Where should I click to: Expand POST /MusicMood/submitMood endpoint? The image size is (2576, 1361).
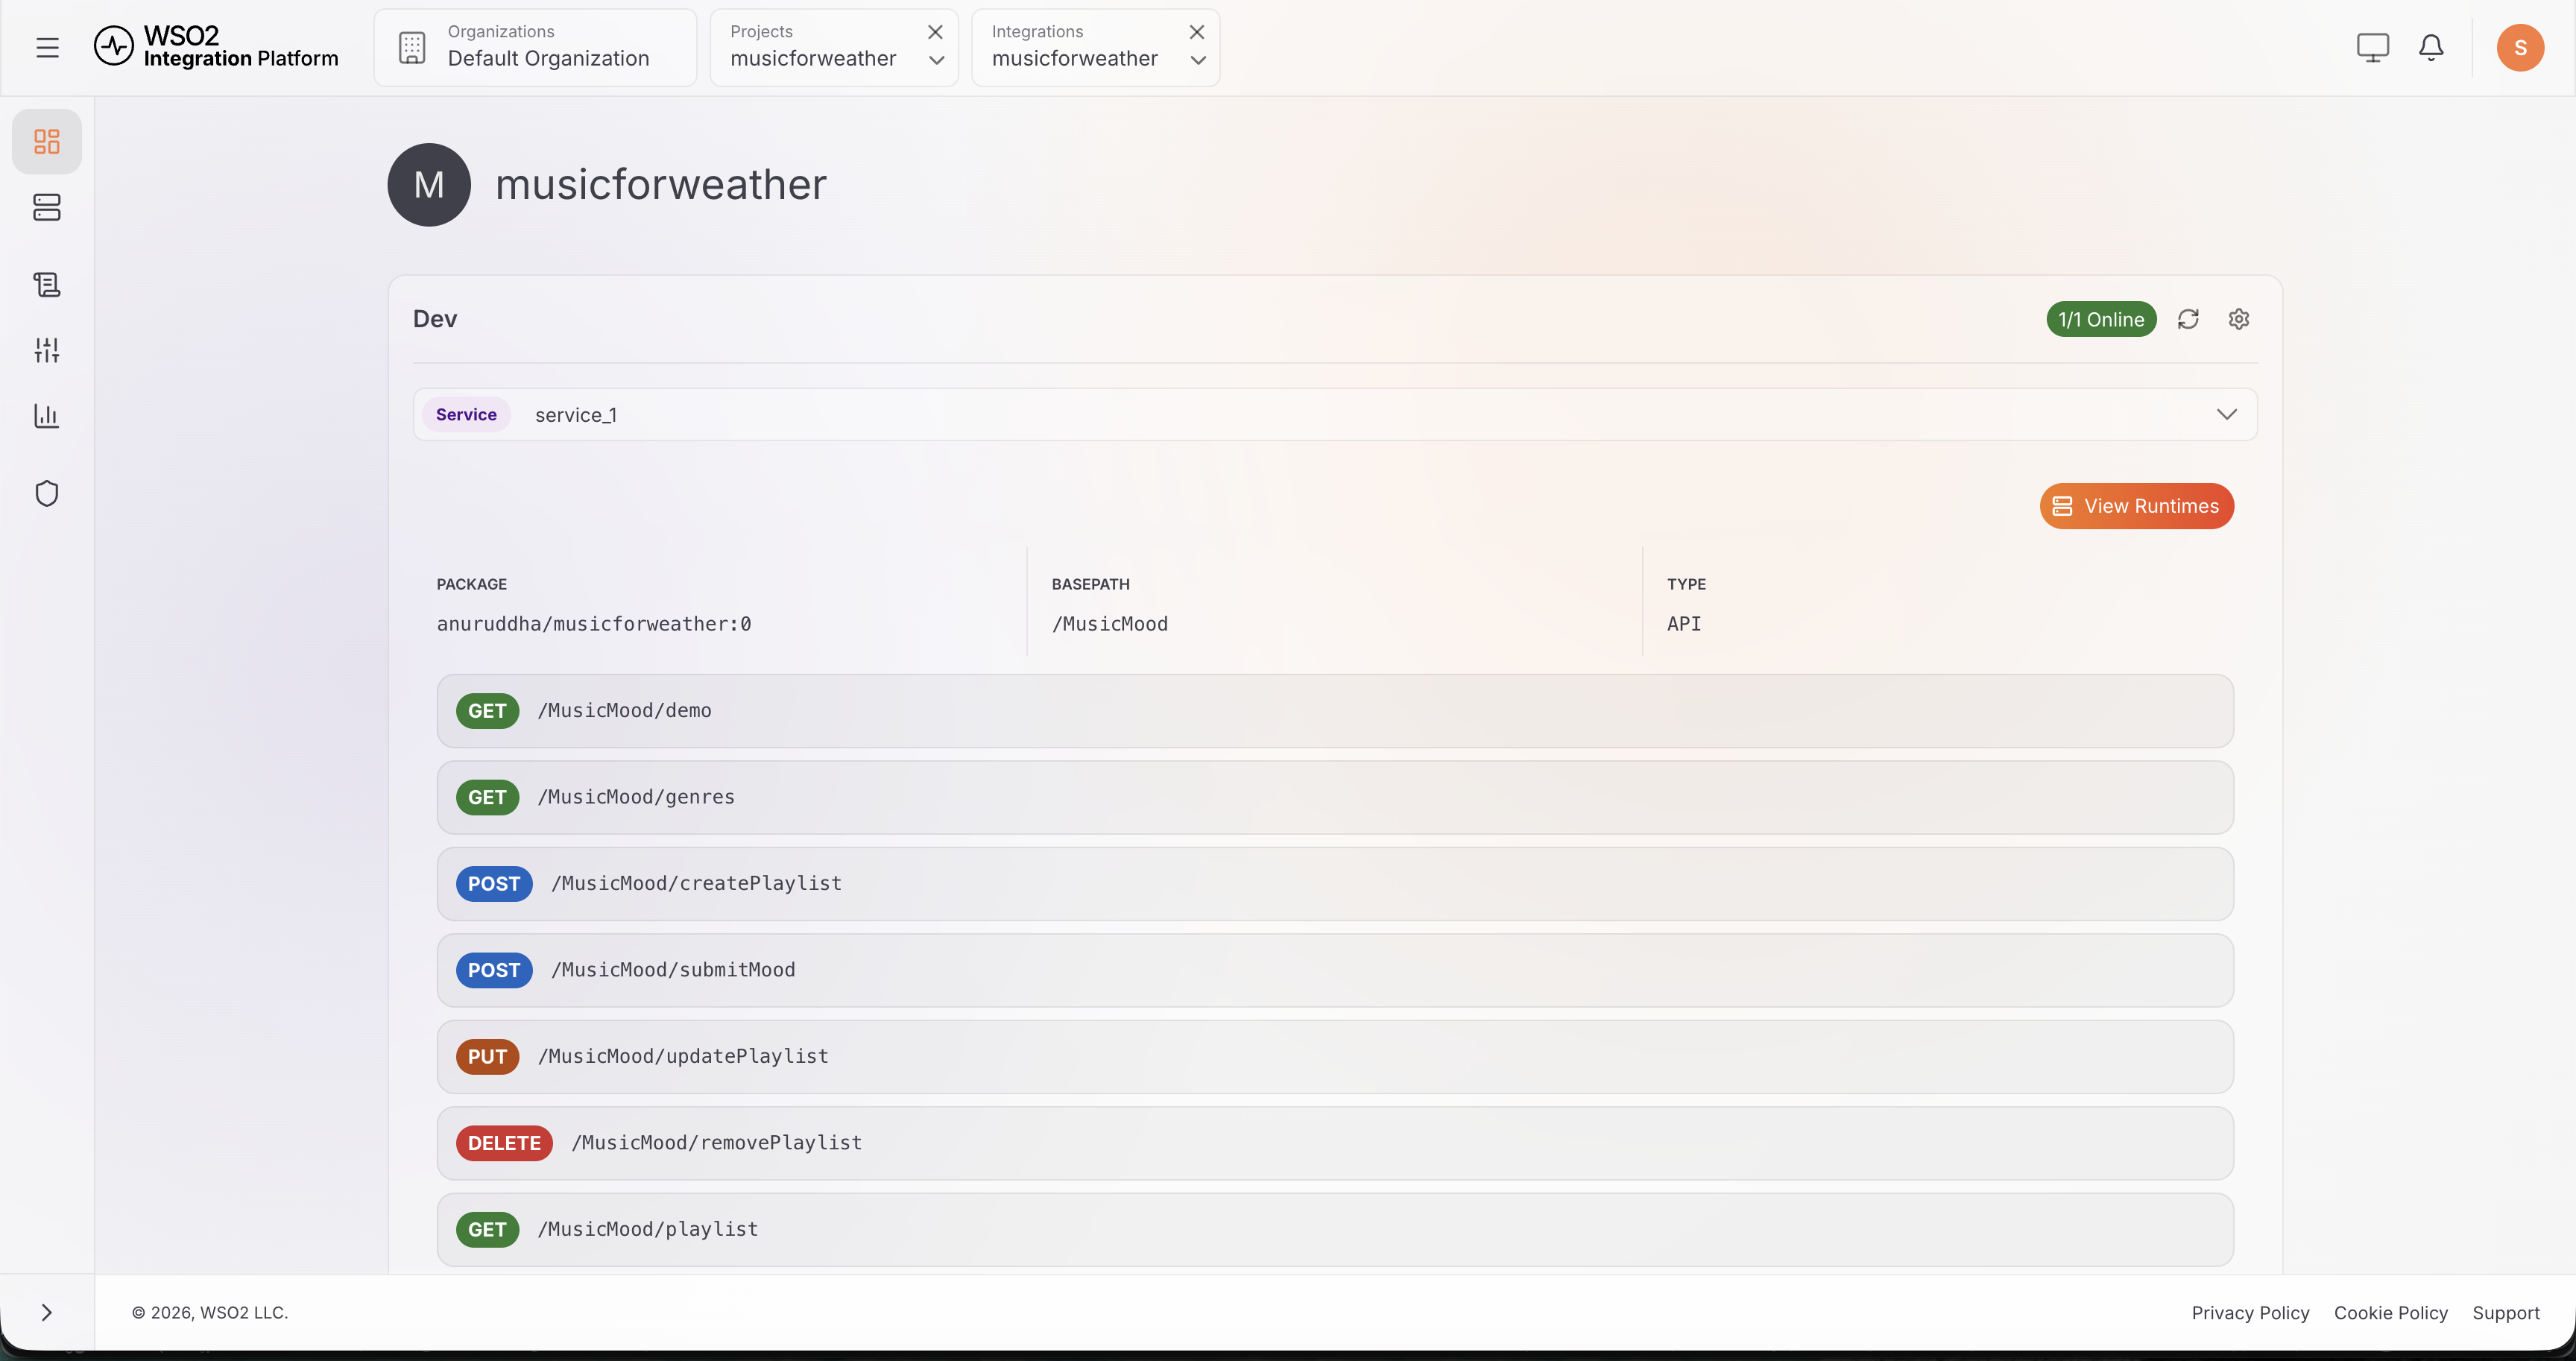(x=1335, y=970)
